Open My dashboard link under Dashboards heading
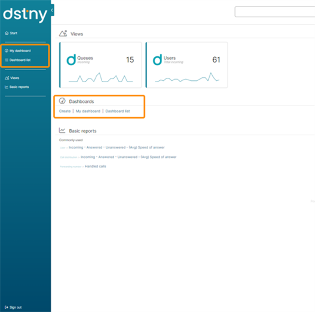Image resolution: width=315 pixels, height=312 pixels. pos(88,111)
